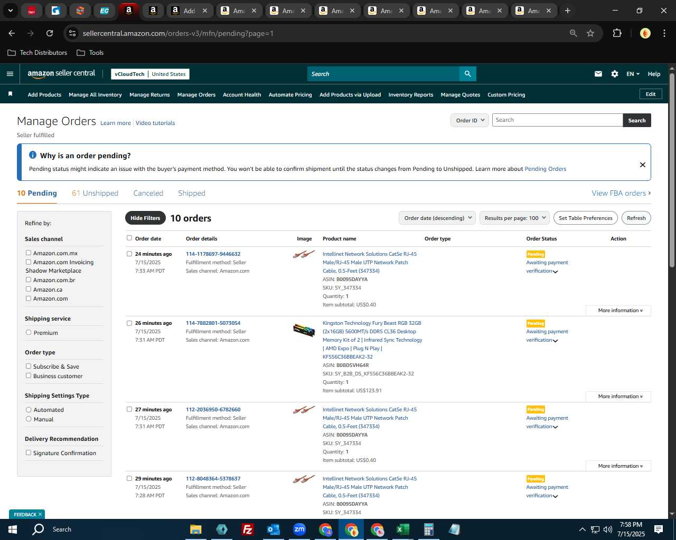The height and width of the screenshot is (540, 676).
Task: Check the Amazon.ca sales channel filter
Action: click(x=29, y=289)
